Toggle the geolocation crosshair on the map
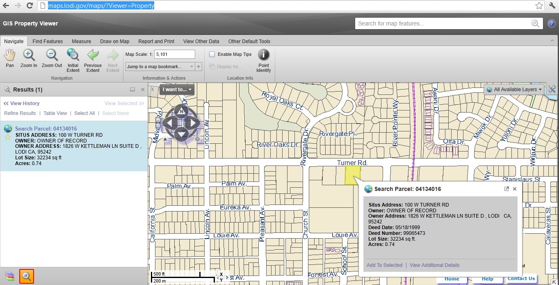The height and width of the screenshot is (285, 559). point(198,139)
